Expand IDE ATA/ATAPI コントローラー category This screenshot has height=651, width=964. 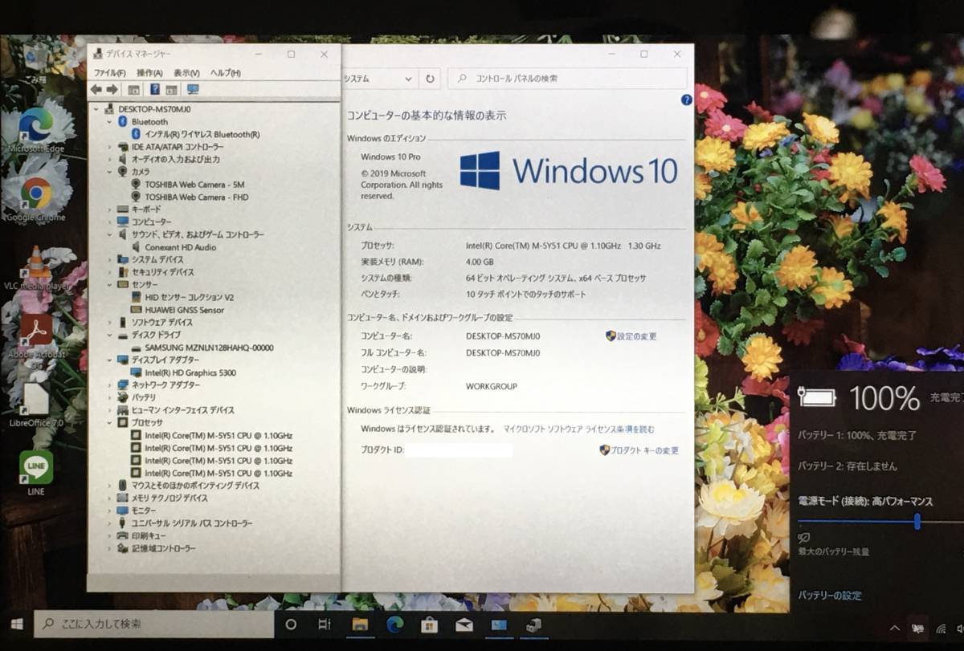tap(110, 147)
